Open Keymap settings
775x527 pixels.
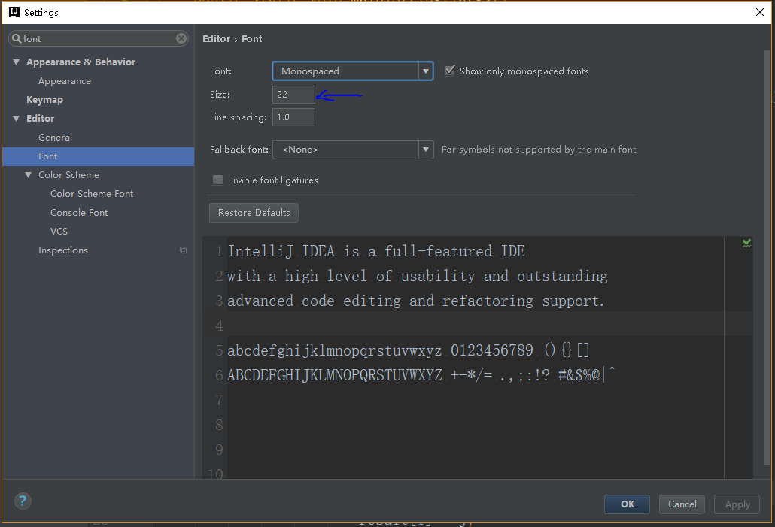coord(44,100)
